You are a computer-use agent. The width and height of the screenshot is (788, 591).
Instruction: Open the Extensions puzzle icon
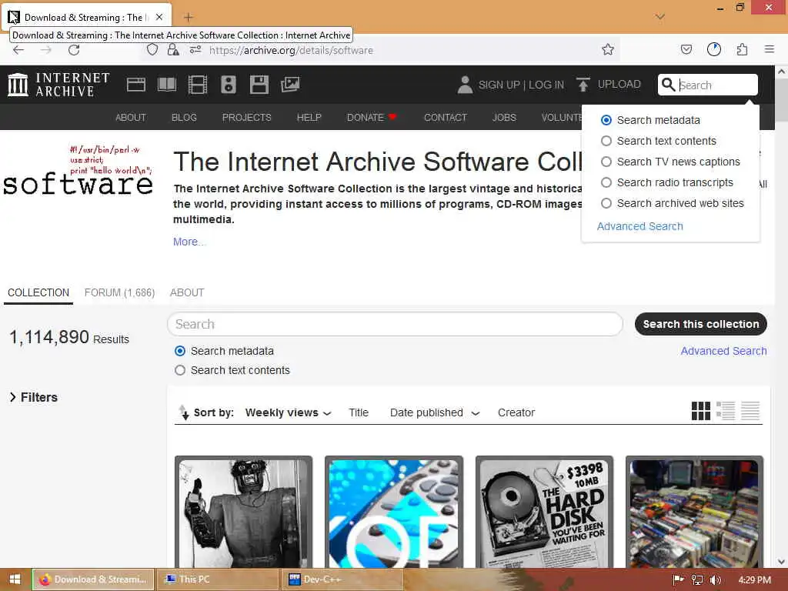click(x=742, y=50)
